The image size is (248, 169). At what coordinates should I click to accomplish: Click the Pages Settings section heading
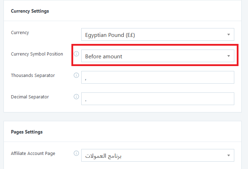click(x=27, y=132)
